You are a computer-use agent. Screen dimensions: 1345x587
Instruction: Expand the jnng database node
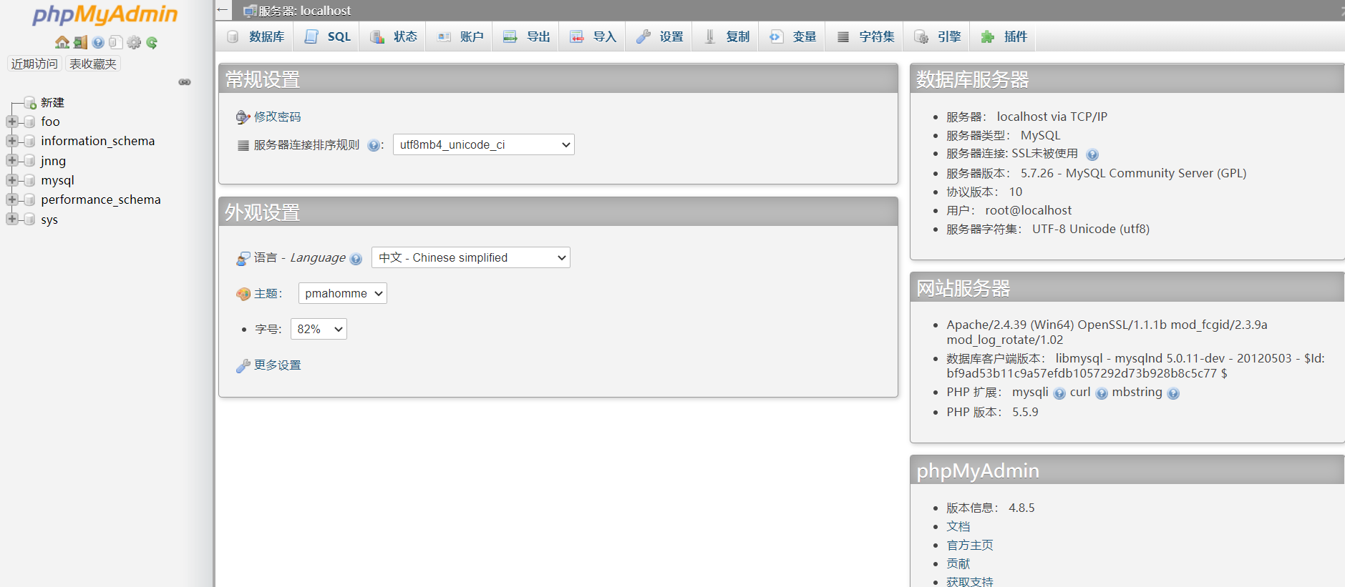12,161
